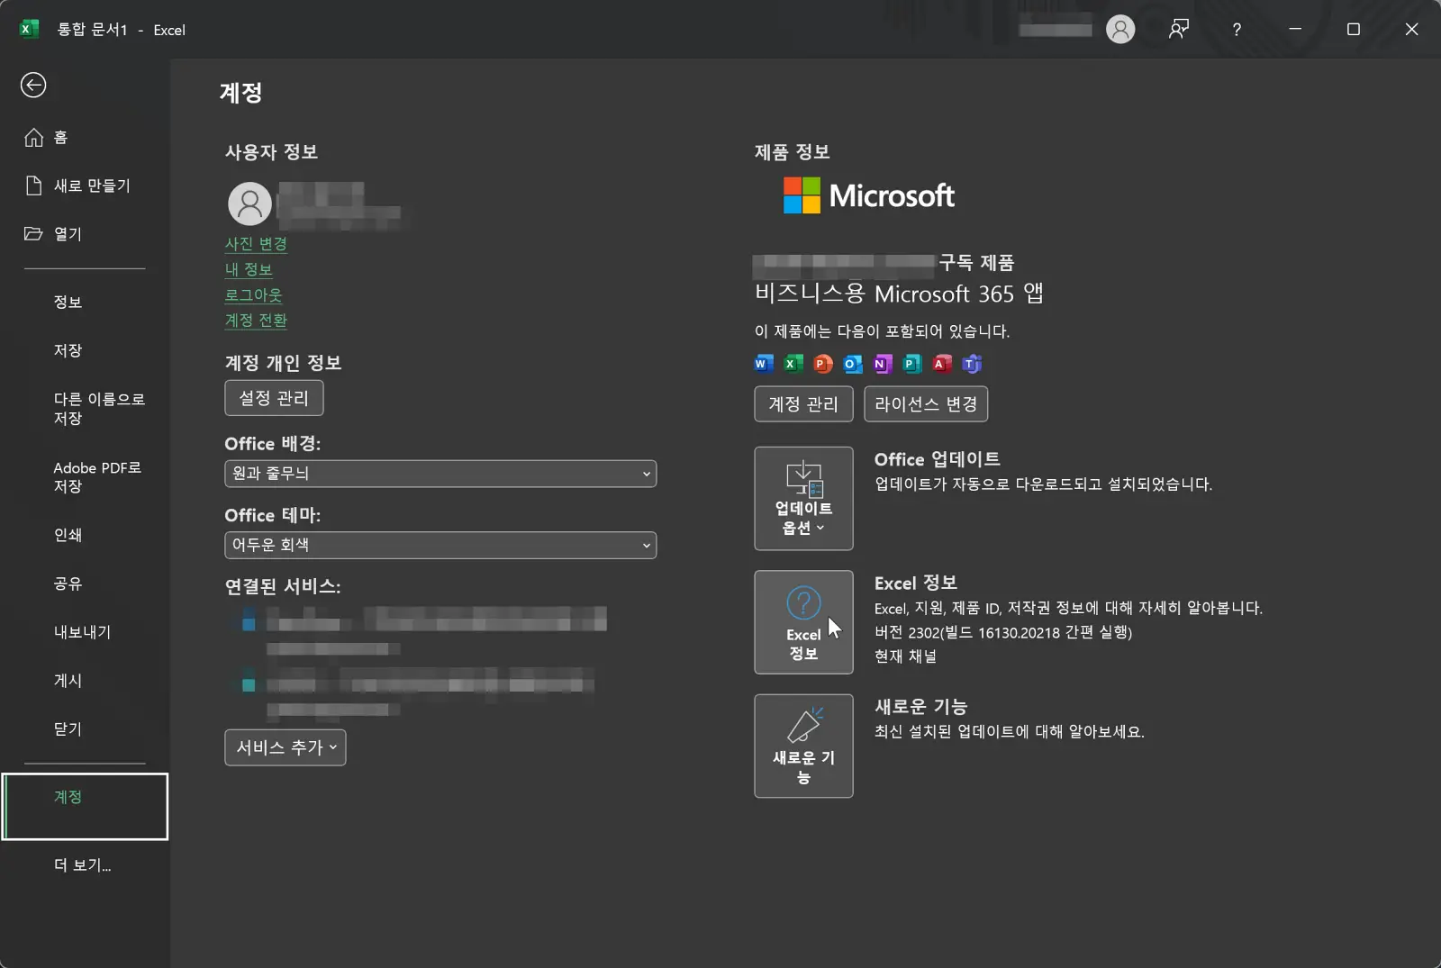Minimize the Excel window
Viewport: 1441px width, 968px height.
[1295, 30]
